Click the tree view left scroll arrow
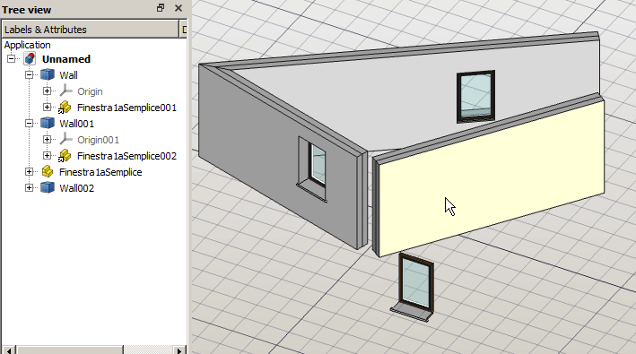Screen dimensions: 636x354 point(9,350)
